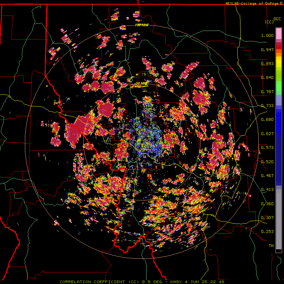
Task: Click the 0.893 legend value
Action: point(267,63)
